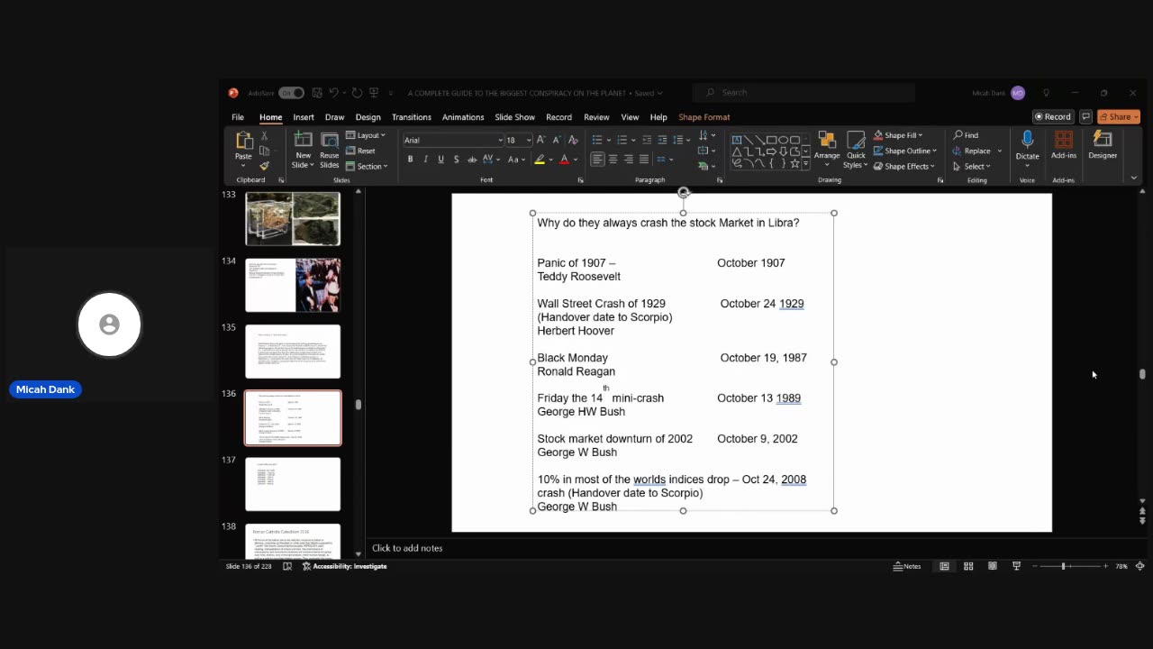Switch to the Animations tab
This screenshot has width=1153, height=649.
click(463, 117)
